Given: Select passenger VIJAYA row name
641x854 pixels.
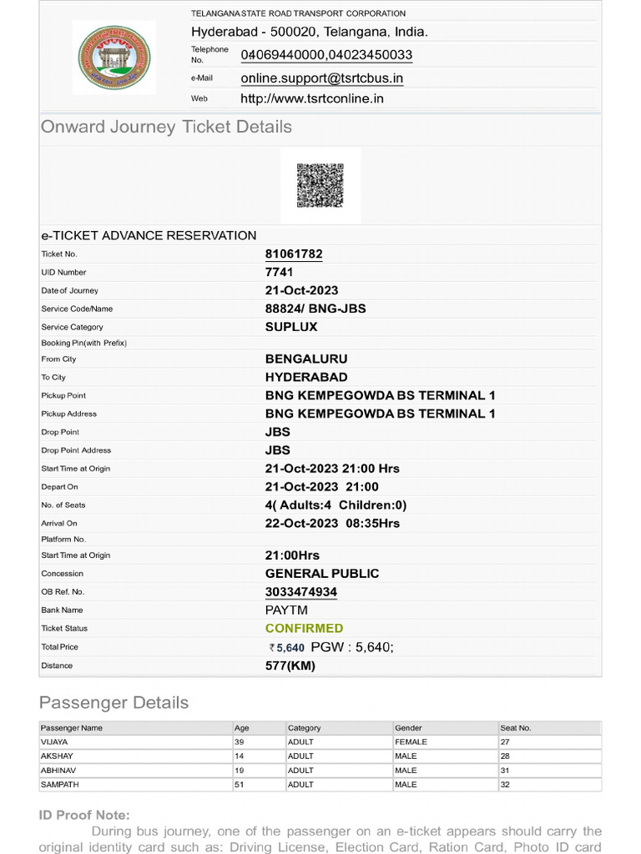Looking at the screenshot, I should click(x=54, y=741).
